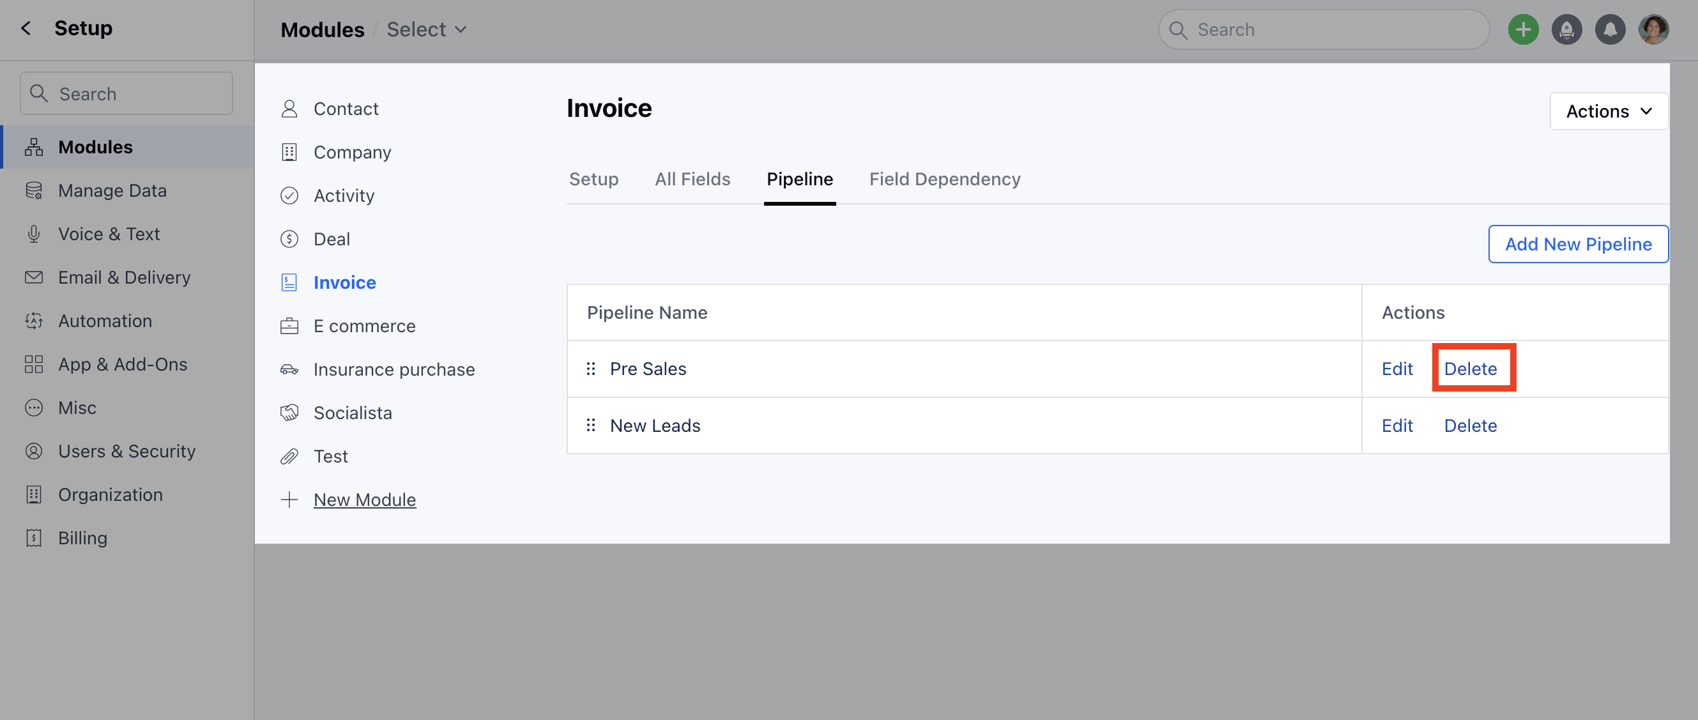Delete the Pre Sales pipeline
Viewport: 1698px width, 720px height.
tap(1470, 369)
